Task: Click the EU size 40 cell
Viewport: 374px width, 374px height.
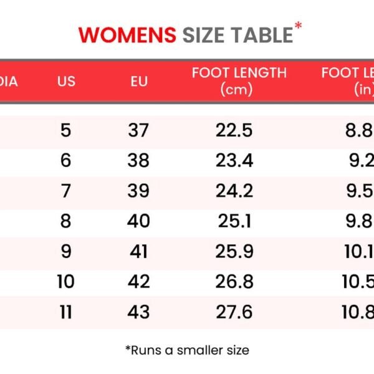Action: [139, 221]
